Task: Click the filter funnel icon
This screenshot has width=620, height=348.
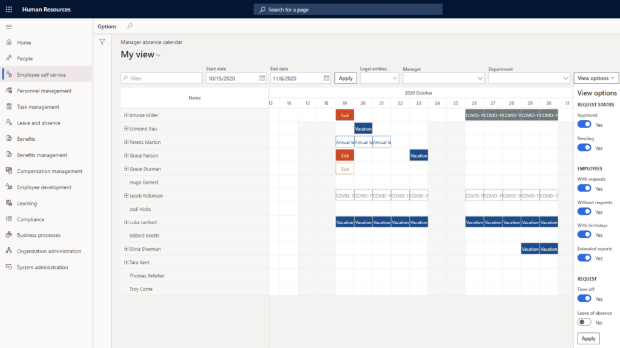Action: pyautogui.click(x=102, y=42)
